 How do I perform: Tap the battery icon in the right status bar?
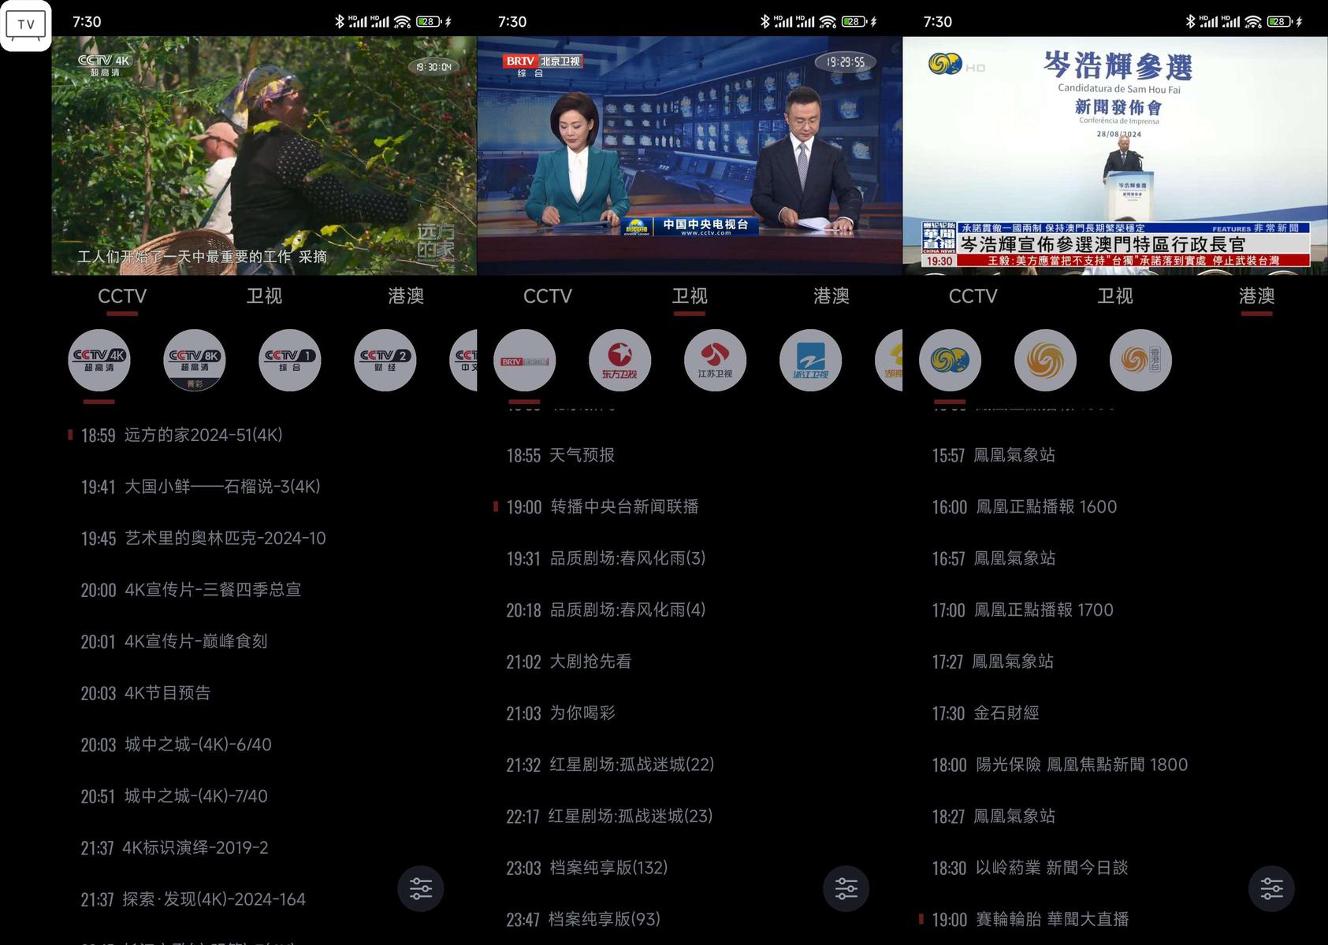[1279, 21]
